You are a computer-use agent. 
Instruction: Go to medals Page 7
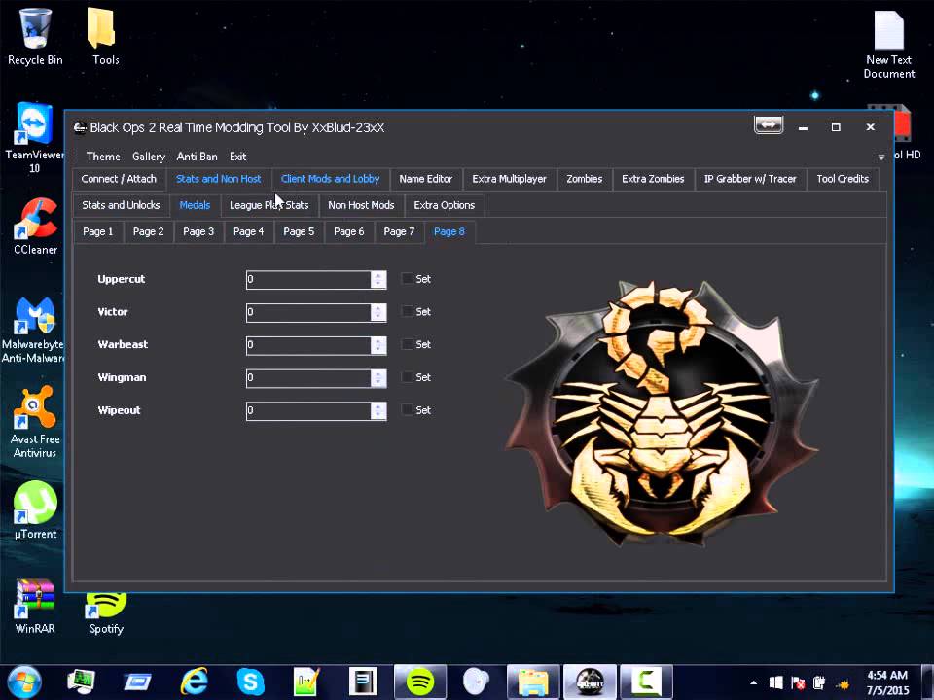click(x=399, y=231)
